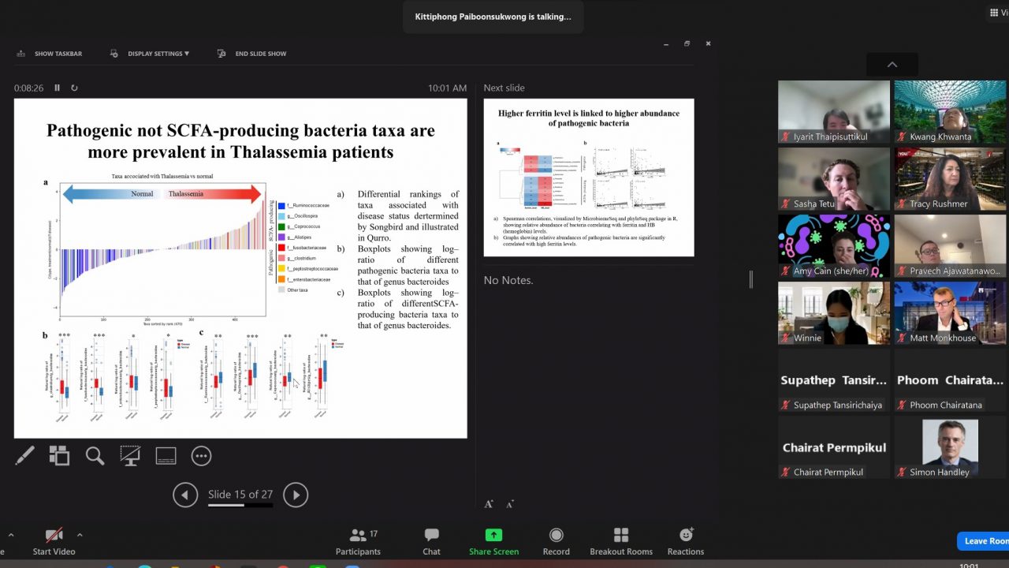
Task: Toggle subtitles in presenter view
Action: coord(166,456)
